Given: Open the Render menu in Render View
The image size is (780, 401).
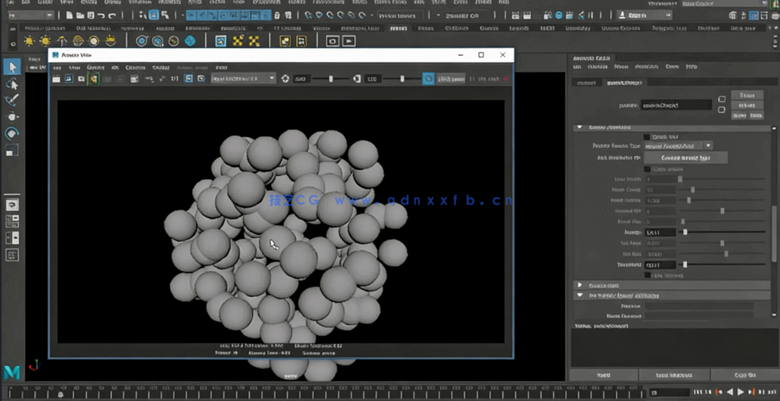Looking at the screenshot, I should pyautogui.click(x=95, y=67).
